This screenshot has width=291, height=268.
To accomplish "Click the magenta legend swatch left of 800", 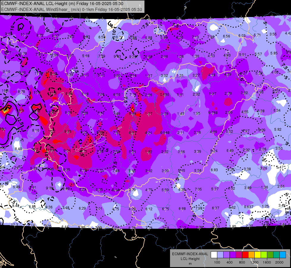I will [x=239, y=255].
